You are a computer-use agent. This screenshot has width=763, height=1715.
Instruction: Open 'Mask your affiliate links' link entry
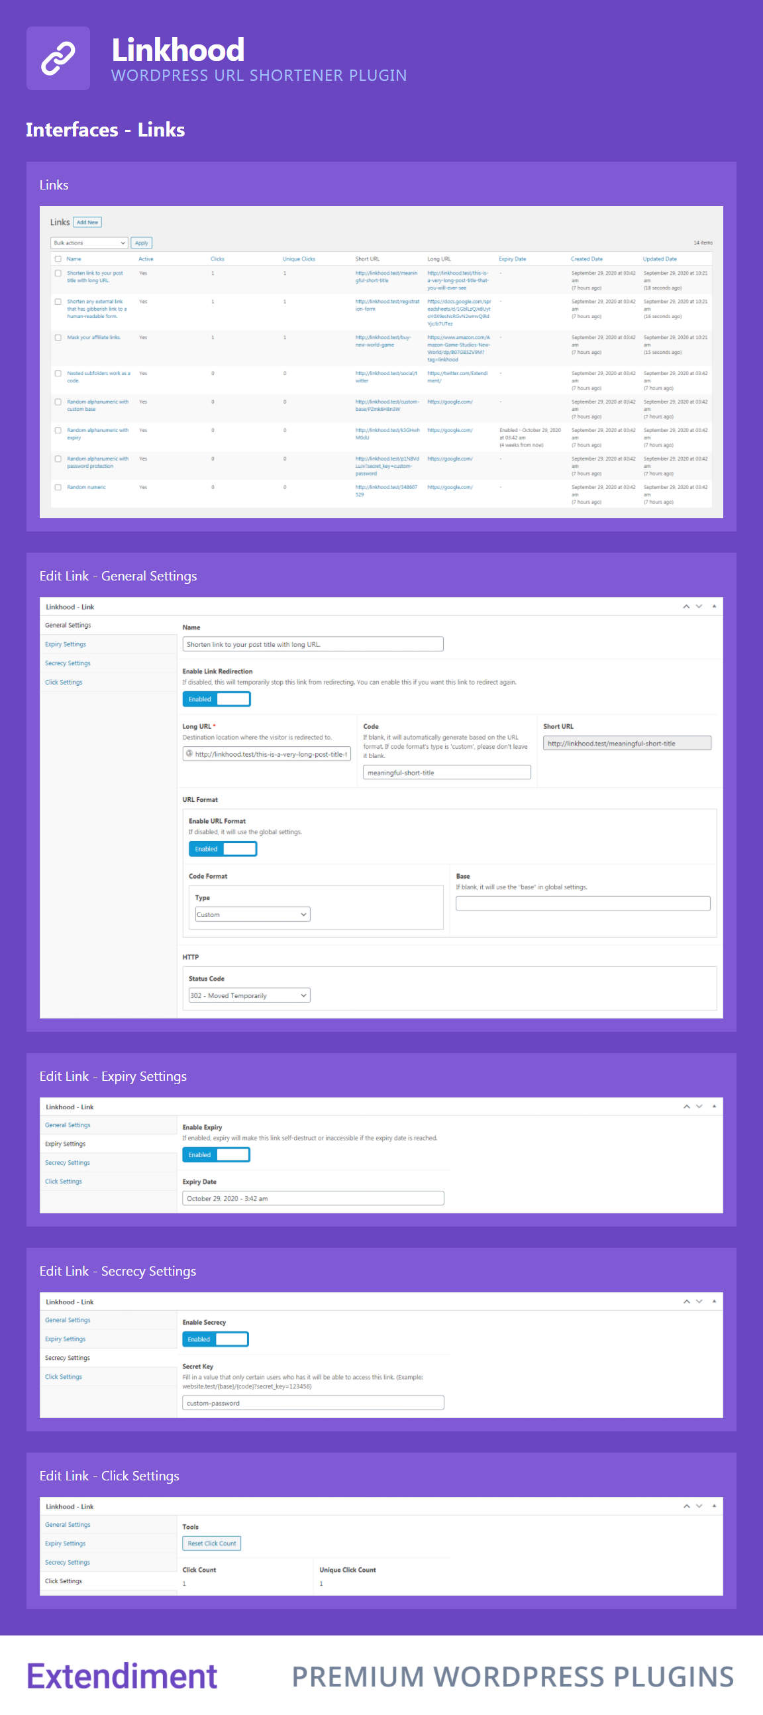tap(94, 337)
